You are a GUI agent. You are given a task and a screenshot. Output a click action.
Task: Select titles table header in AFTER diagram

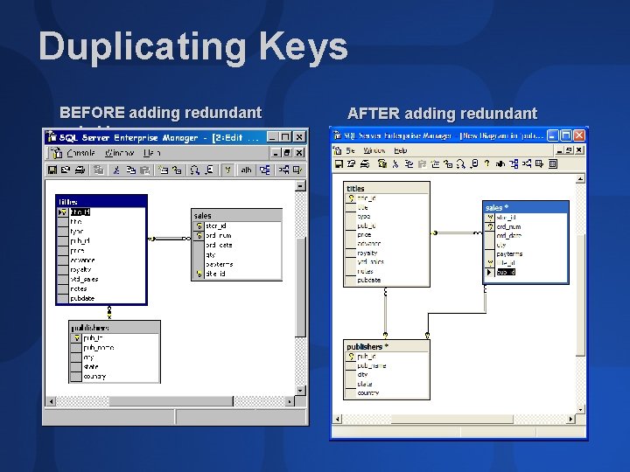pos(387,188)
